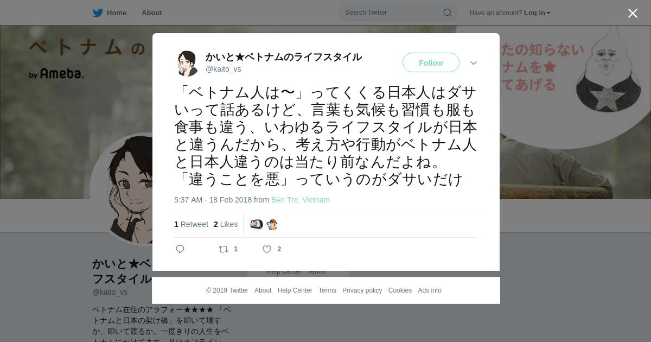Click the search magnifier icon

click(x=448, y=12)
